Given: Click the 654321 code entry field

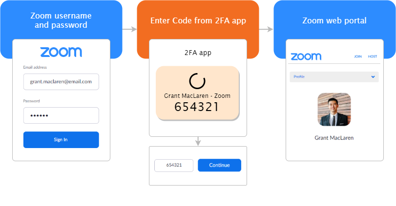Looking at the screenshot, I should point(174,165).
